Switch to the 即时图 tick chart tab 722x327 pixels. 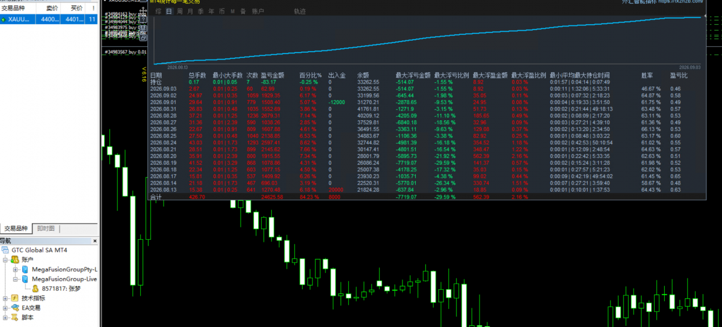[46, 228]
